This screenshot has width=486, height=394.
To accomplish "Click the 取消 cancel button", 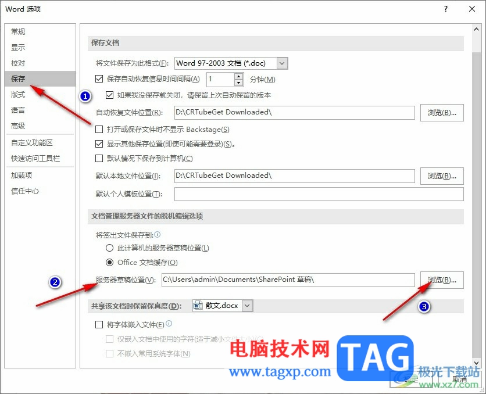I will (x=460, y=379).
